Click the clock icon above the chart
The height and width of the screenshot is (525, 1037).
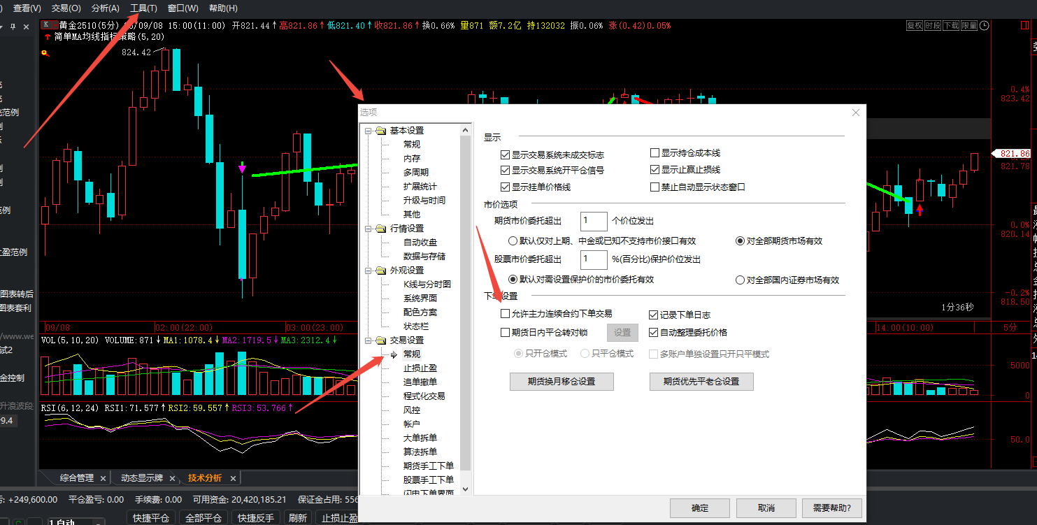[x=985, y=26]
